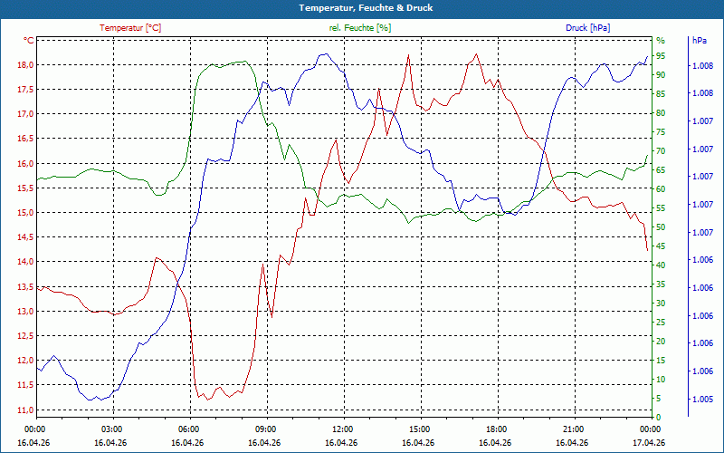Select the 13,5 temperature axis value

coord(25,286)
